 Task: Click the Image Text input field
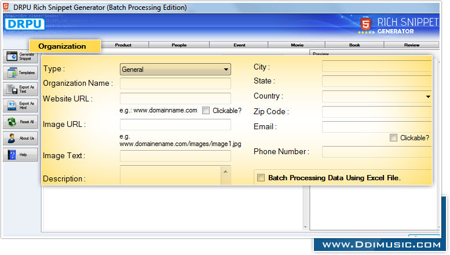(x=175, y=156)
